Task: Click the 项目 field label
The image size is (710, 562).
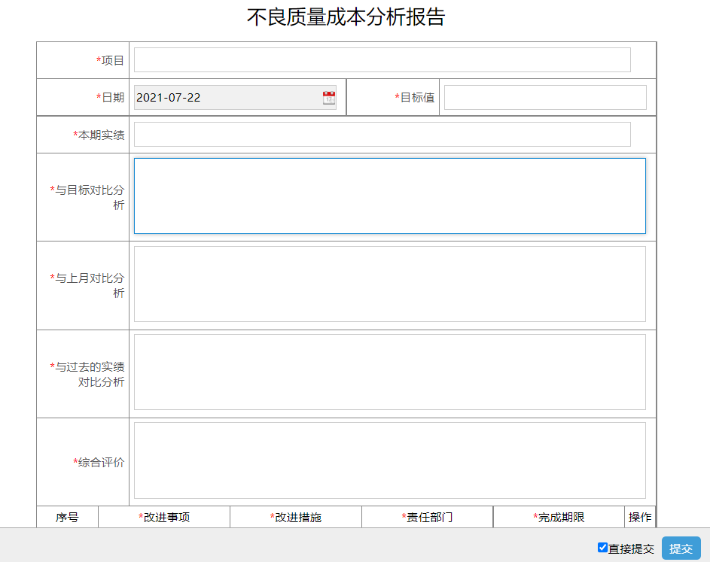Action: 110,60
